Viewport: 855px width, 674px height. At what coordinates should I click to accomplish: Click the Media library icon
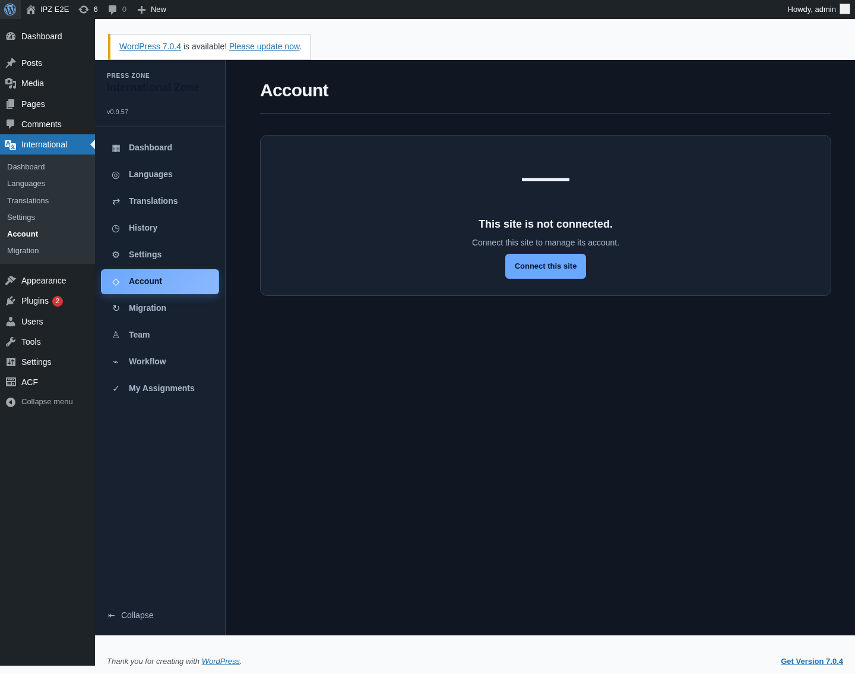point(11,83)
